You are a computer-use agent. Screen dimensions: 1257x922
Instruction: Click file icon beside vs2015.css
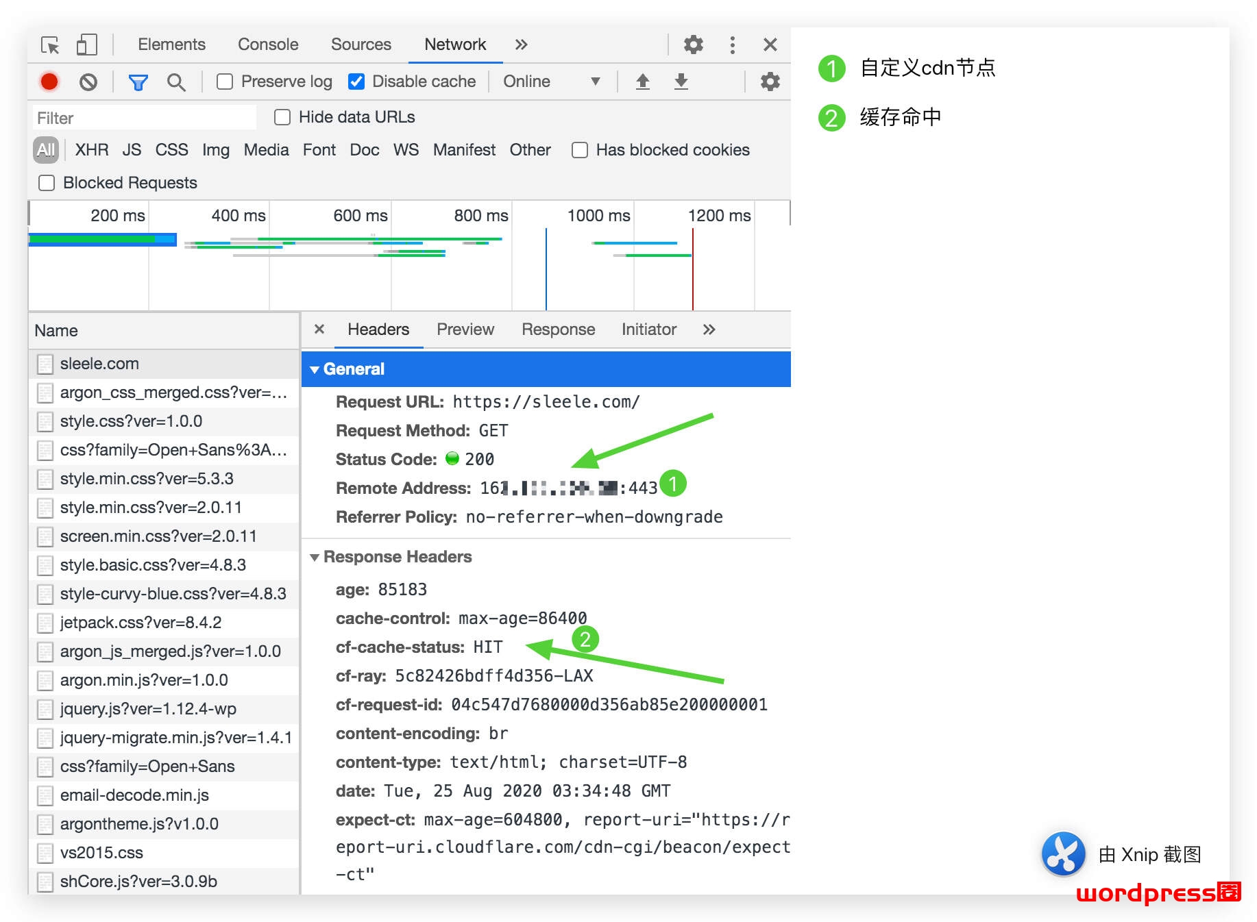click(45, 853)
